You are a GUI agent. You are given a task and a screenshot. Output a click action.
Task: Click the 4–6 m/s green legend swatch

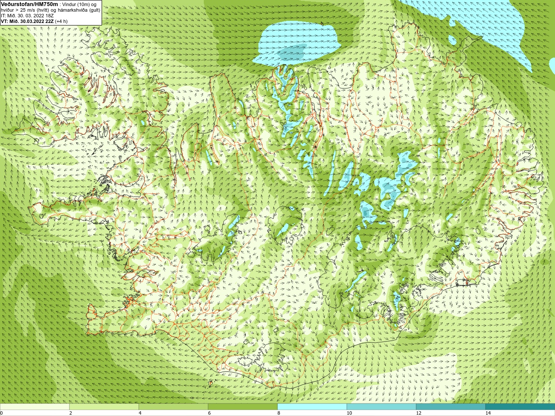[x=173, y=407]
